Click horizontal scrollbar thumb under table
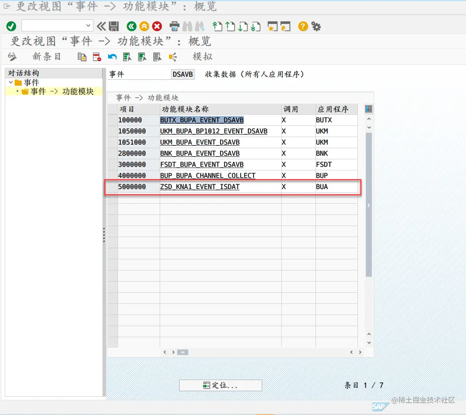 point(182,352)
